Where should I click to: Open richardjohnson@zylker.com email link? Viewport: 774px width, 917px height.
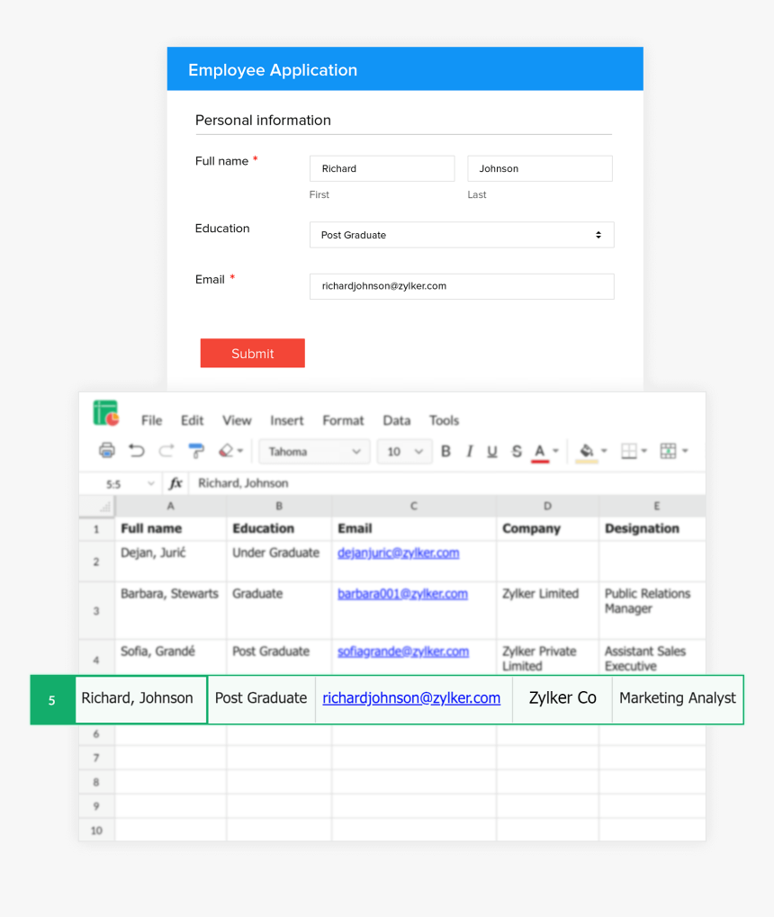[x=412, y=698]
